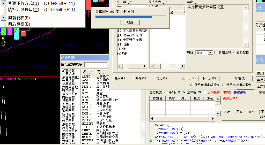This screenshot has width=265, height=145.
Task: Open 模式说明 link
Action: (x=240, y=93)
